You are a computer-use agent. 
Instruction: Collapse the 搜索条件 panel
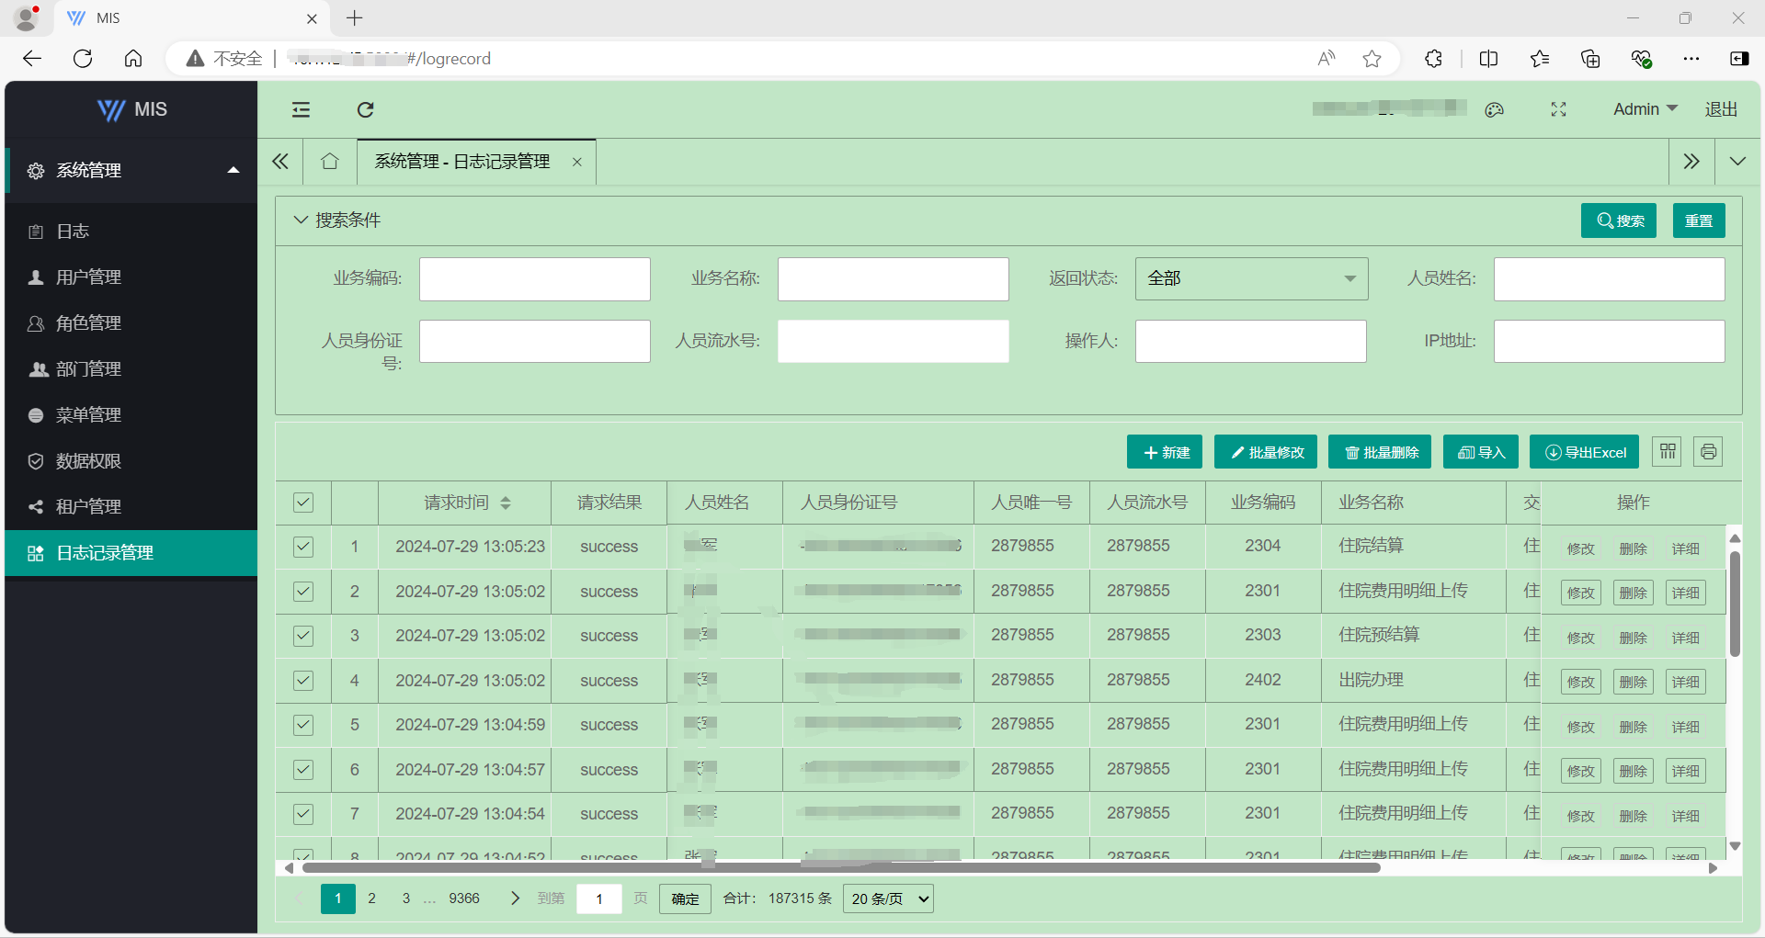(300, 220)
